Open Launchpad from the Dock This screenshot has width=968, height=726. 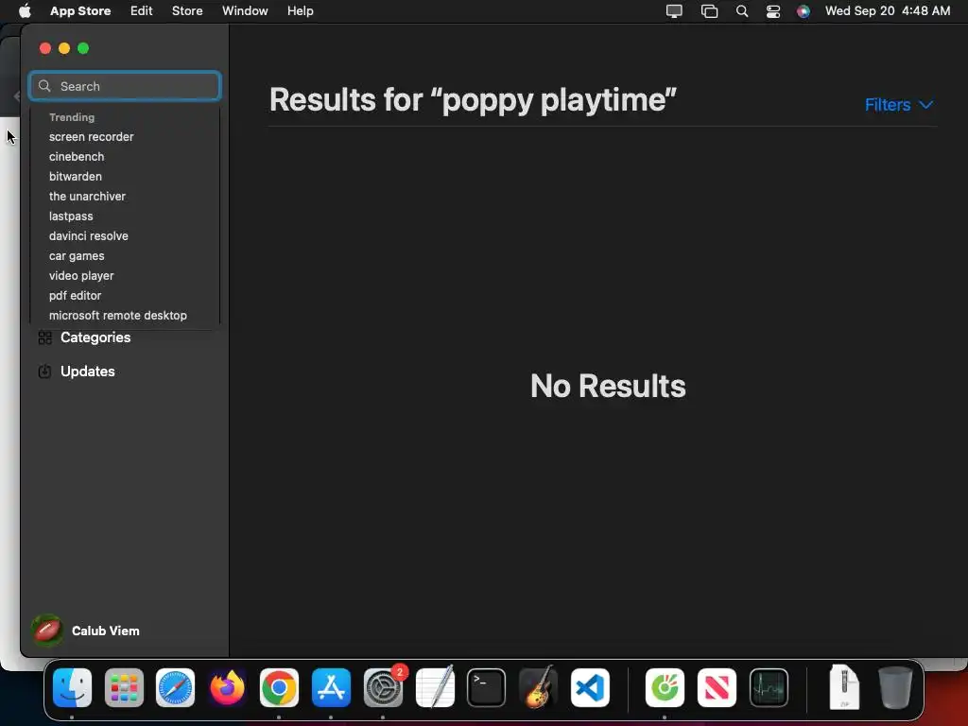click(124, 688)
